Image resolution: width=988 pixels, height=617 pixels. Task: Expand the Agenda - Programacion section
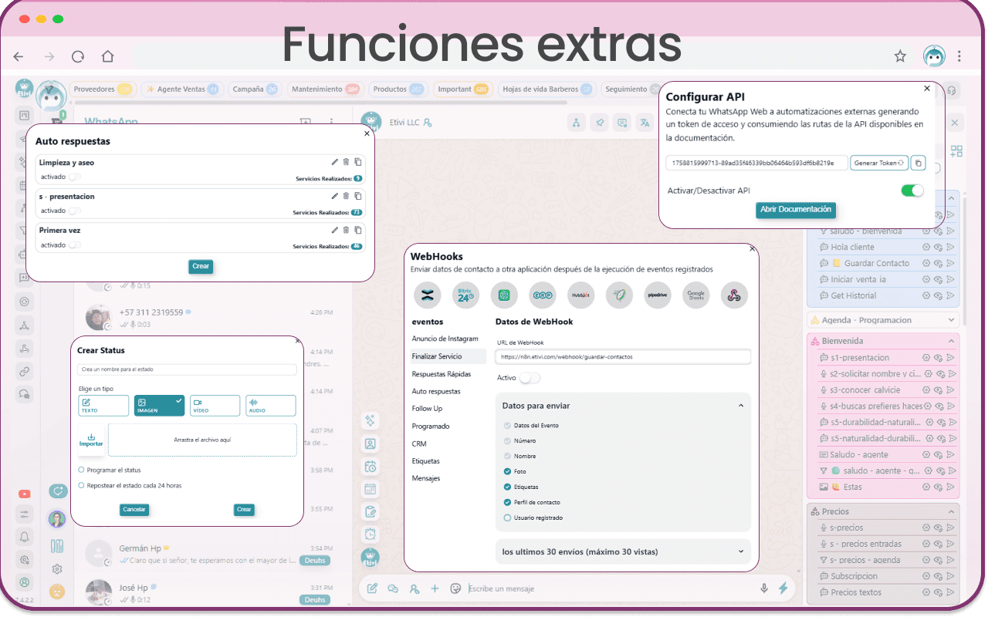tap(952, 319)
